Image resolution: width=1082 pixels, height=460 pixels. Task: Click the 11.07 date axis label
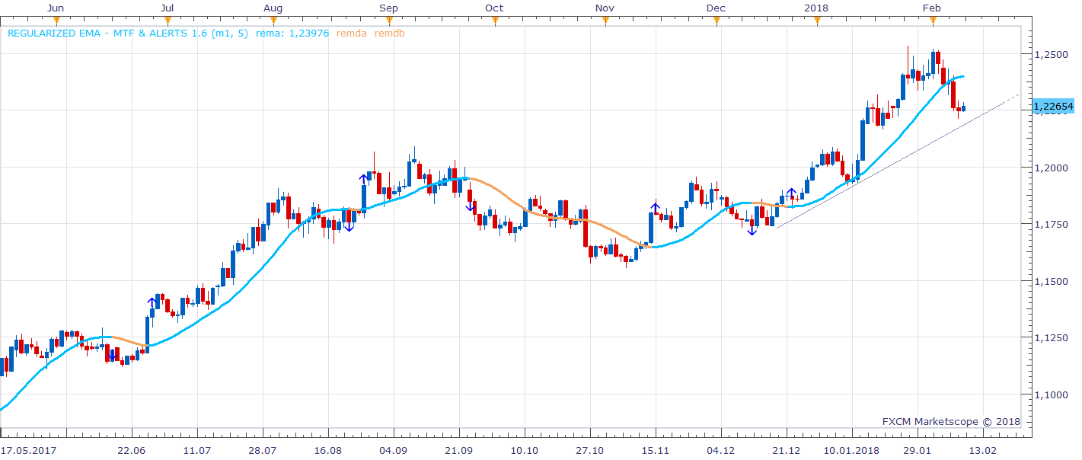196,451
